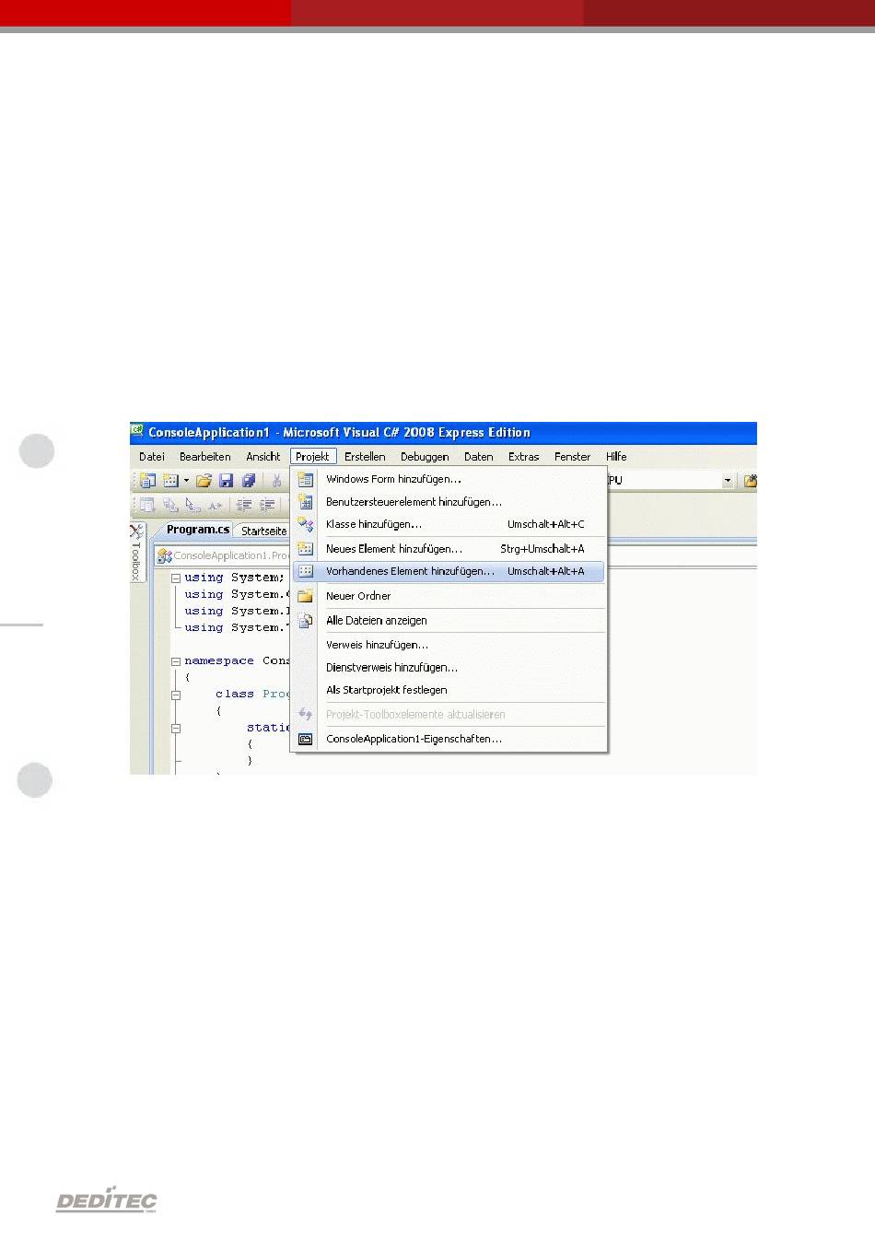Open the Extras menu
The width and height of the screenshot is (875, 1238).
524,456
